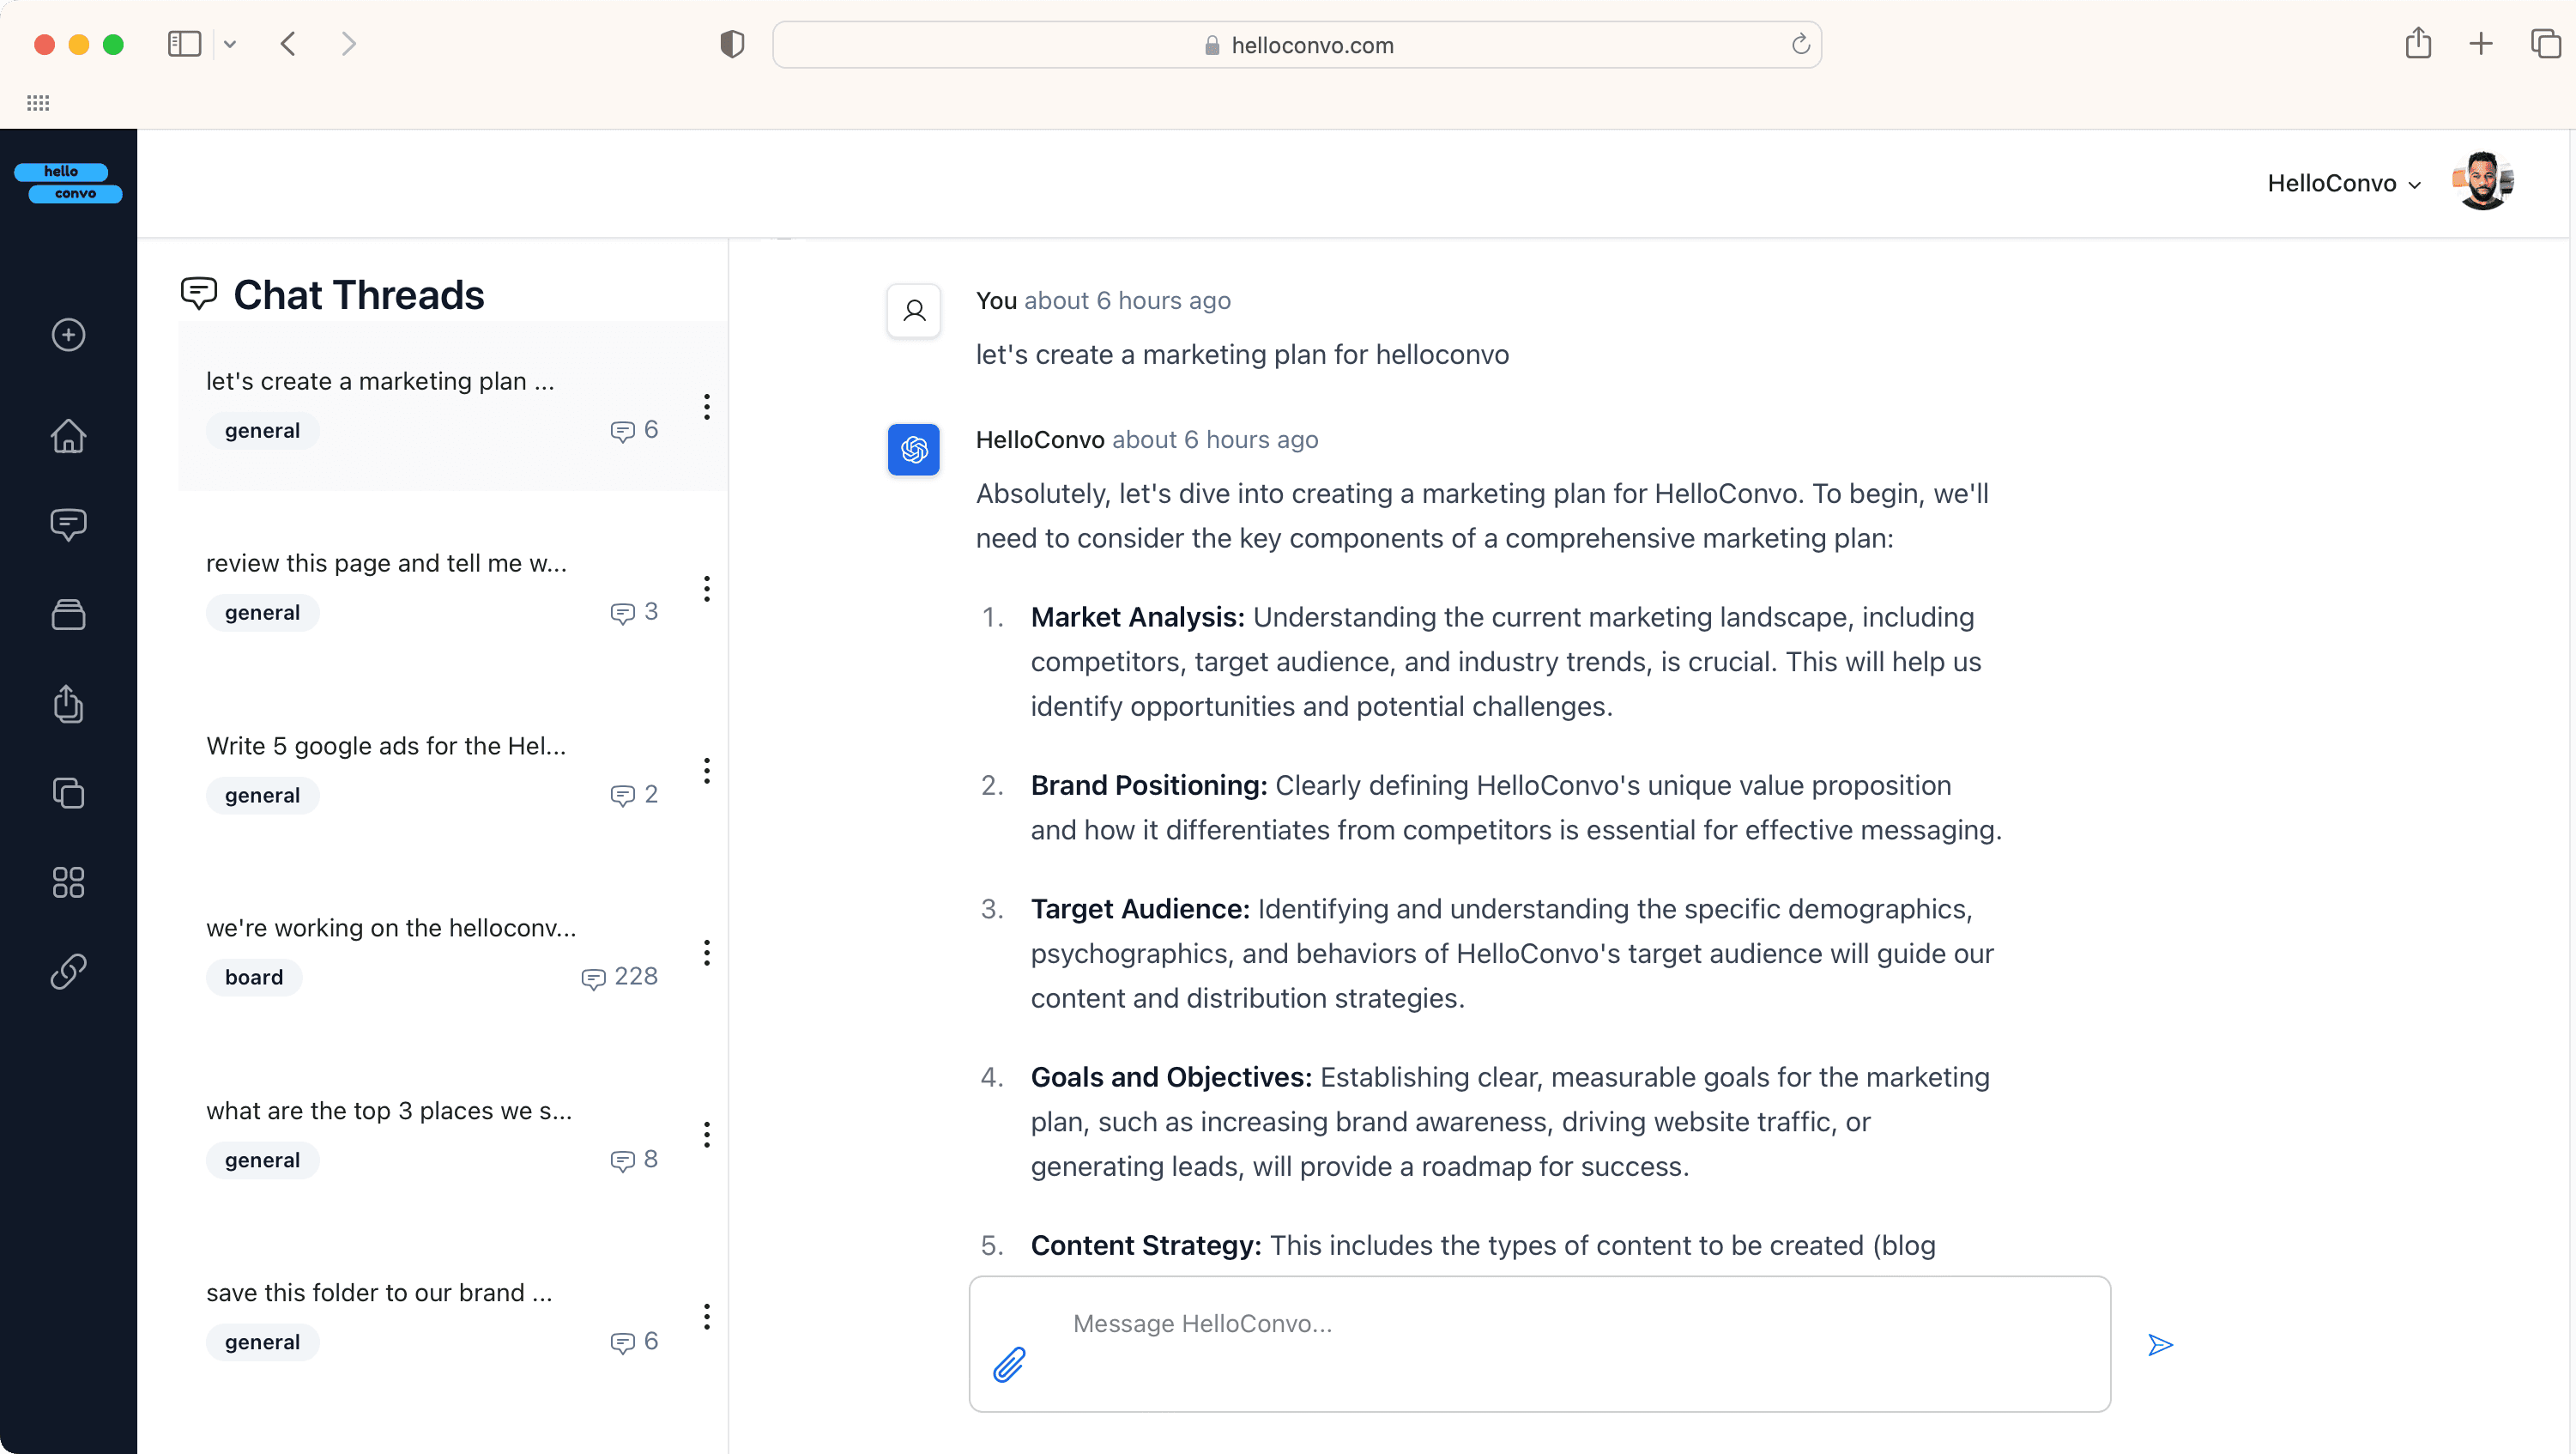
Task: Expand sidebar chevron dropdown in Safari toolbar
Action: click(x=230, y=44)
